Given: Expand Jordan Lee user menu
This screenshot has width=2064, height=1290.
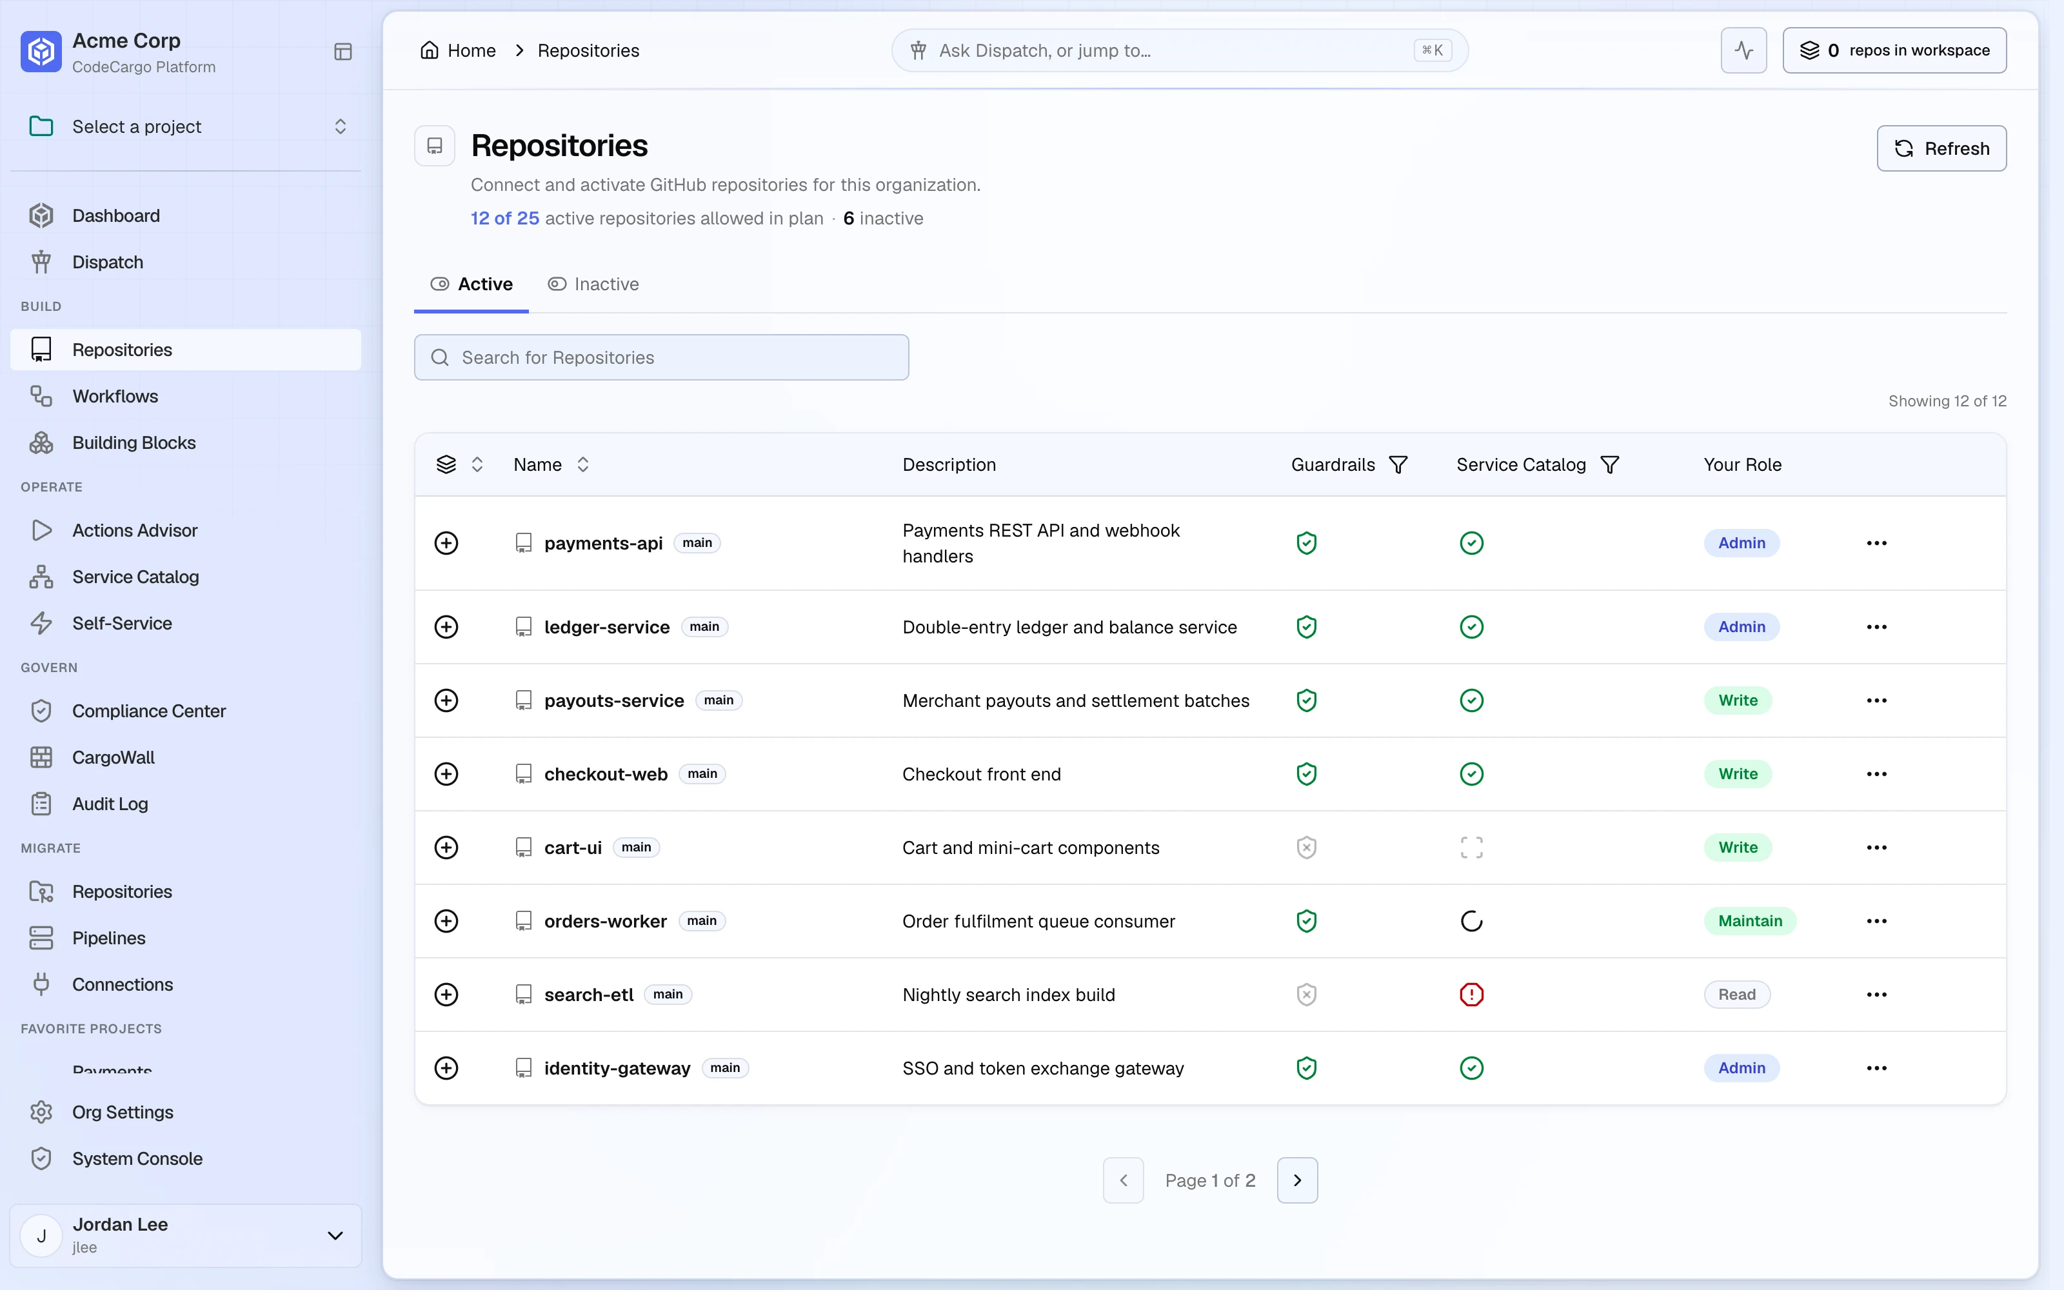Looking at the screenshot, I should coord(186,1235).
